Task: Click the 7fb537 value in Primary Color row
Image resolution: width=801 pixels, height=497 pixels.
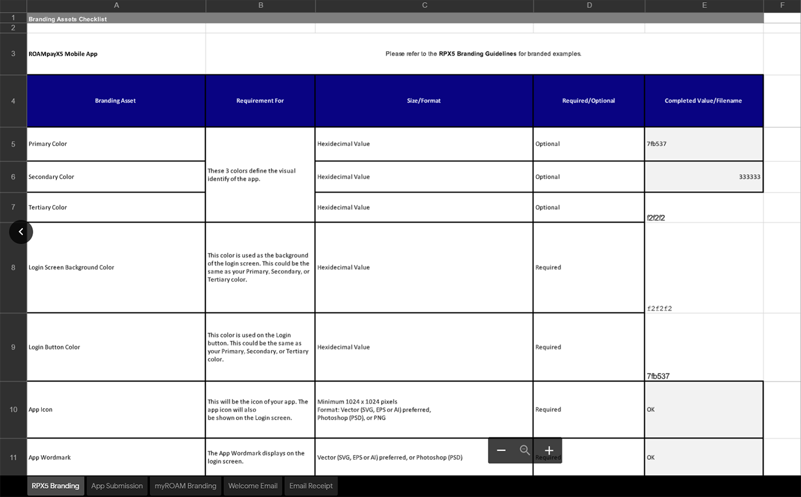Action: pos(704,144)
